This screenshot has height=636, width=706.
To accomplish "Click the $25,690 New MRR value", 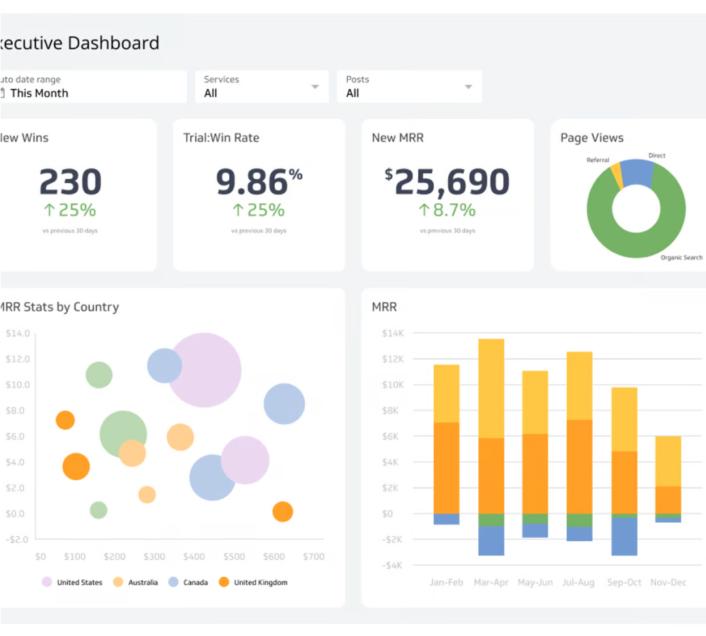I will [447, 182].
